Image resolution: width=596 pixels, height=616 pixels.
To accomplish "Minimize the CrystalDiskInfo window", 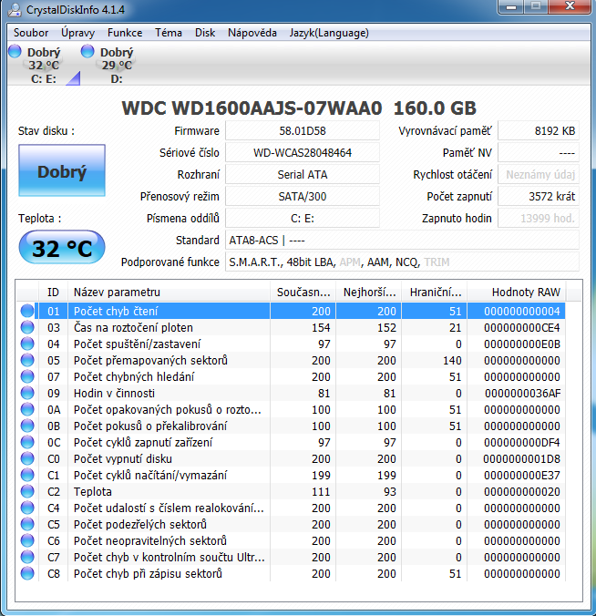I will (x=510, y=6).
